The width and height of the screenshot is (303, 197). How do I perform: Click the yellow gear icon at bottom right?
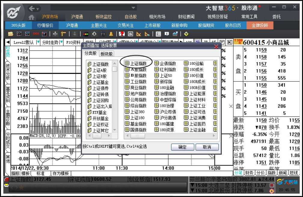(272, 191)
